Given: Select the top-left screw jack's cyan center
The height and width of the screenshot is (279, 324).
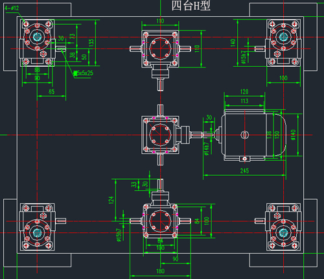Looking at the screenshot, I should [37, 37].
